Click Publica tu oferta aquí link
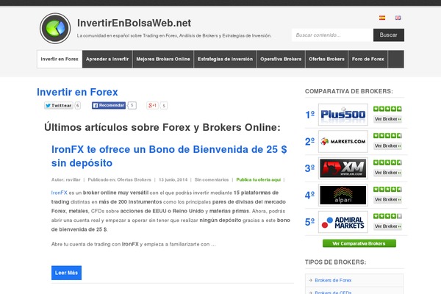This screenshot has width=441, height=294. pos(259,179)
